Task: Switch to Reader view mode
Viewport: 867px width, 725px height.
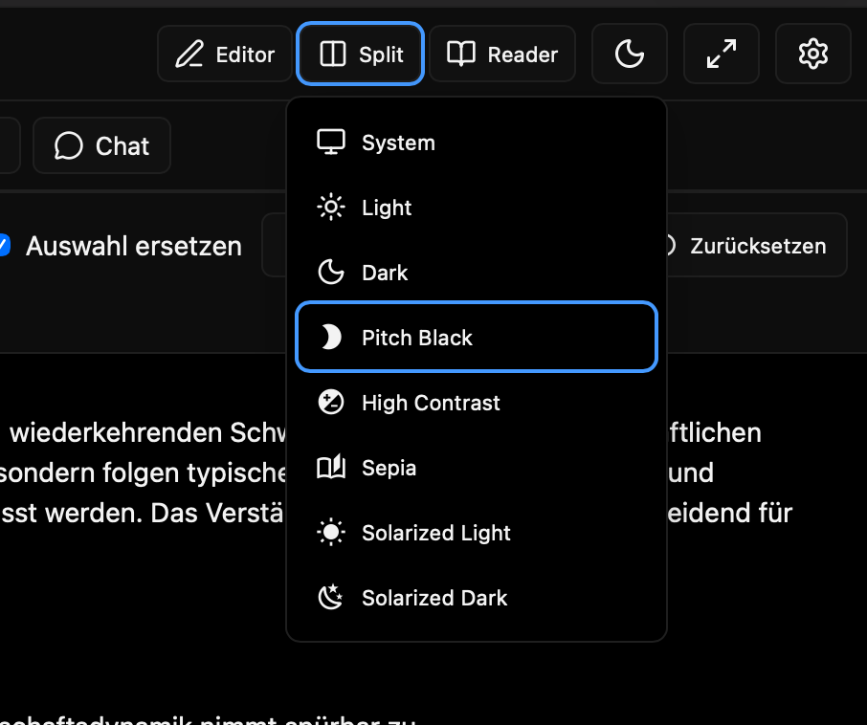Action: click(x=502, y=55)
